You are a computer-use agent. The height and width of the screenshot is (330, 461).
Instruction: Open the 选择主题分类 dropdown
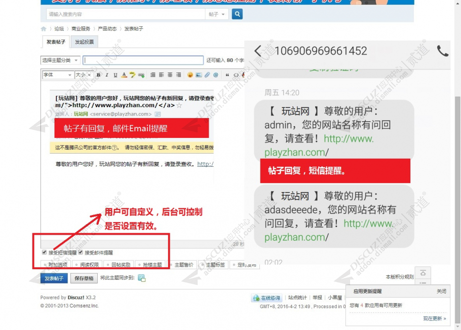(x=60, y=60)
